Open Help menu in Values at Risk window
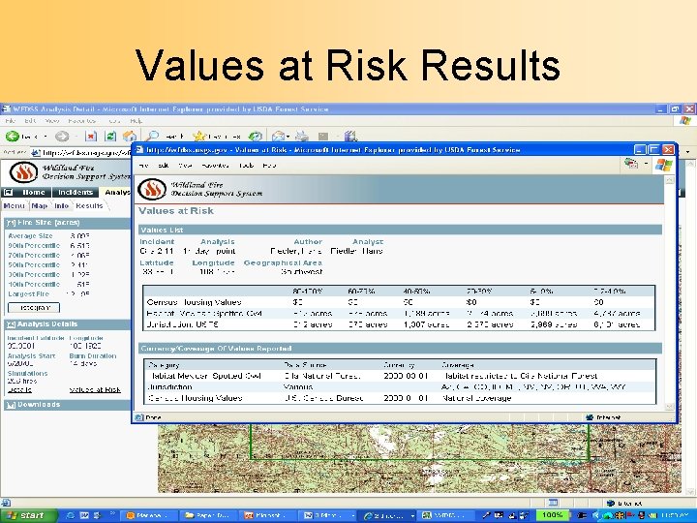697x523 pixels. (x=269, y=166)
